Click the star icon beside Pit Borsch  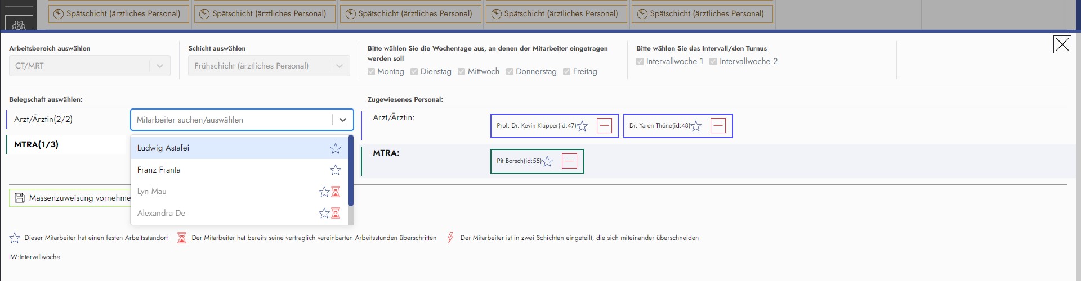point(547,161)
